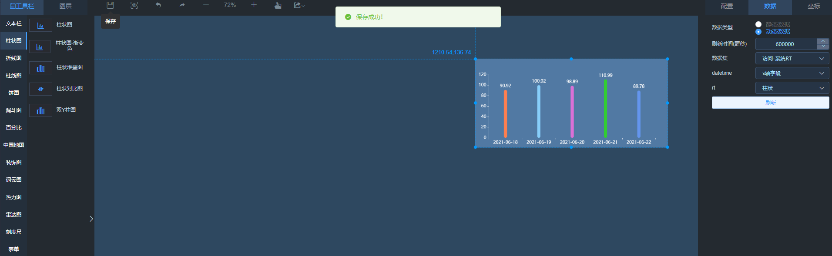Zoom out with the minus icon
The height and width of the screenshot is (256, 832).
206,5
